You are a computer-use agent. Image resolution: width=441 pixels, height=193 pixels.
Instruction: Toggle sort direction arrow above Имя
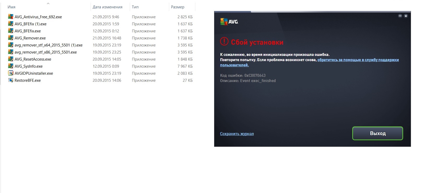tap(48, 3)
